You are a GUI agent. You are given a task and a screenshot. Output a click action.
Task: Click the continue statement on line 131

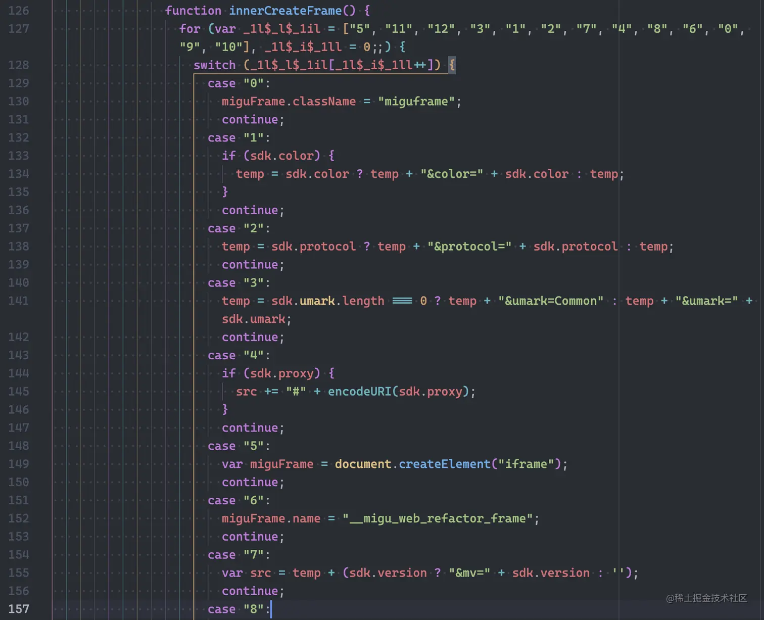[x=253, y=120]
